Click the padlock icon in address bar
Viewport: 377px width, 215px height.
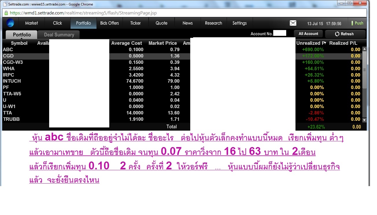(x=6, y=13)
